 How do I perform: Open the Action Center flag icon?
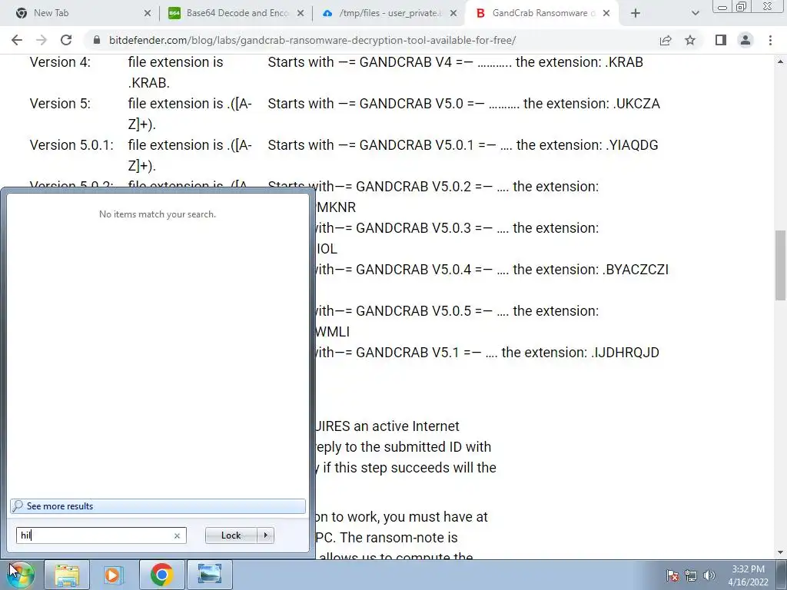click(672, 575)
